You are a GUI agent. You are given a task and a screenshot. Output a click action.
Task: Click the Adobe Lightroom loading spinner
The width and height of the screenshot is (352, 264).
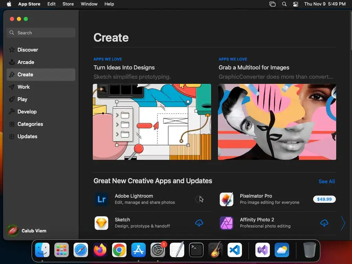tap(199, 199)
